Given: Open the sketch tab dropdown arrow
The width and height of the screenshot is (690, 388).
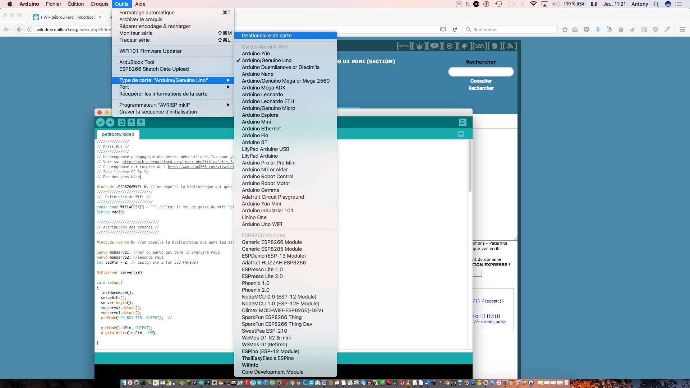Looking at the screenshot, I should tap(461, 134).
